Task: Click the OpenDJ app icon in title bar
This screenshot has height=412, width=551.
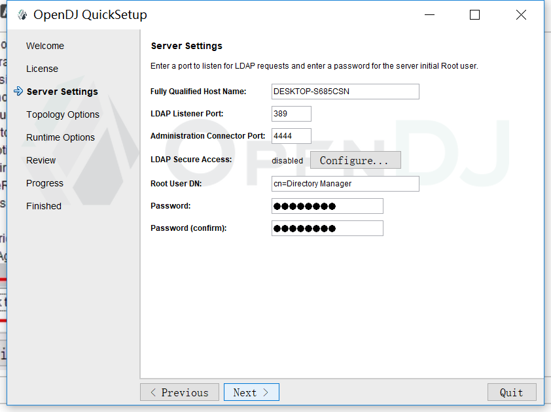Action: (22, 15)
